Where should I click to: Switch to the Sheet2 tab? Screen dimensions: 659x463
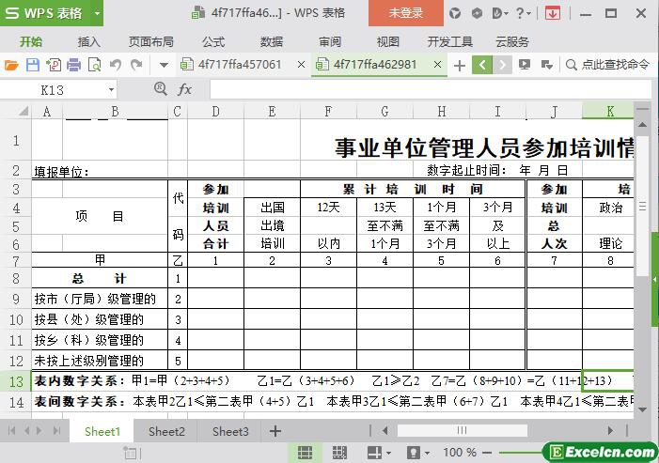point(166,431)
